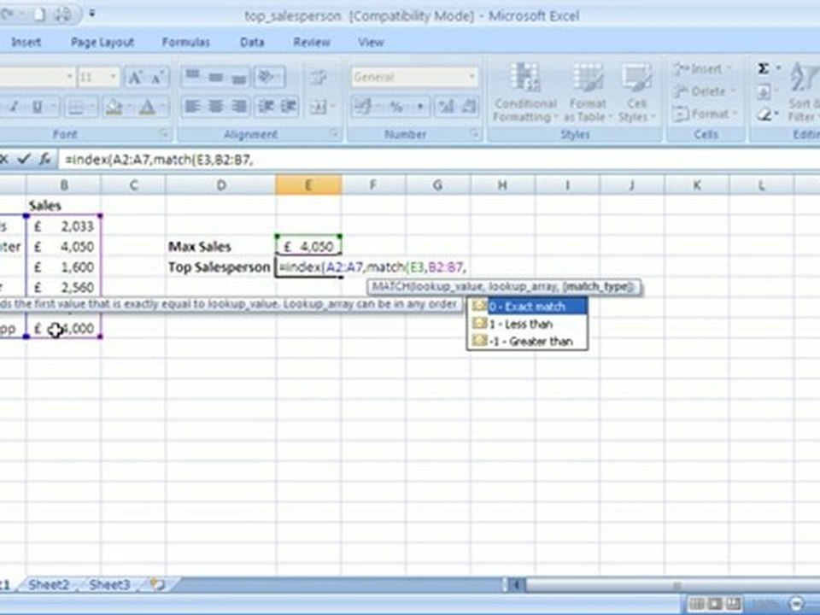Open Font dialog launcher
This screenshot has height=615, width=820.
coord(164,134)
